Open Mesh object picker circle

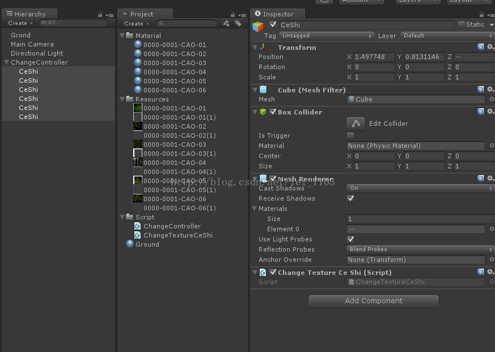click(x=492, y=99)
